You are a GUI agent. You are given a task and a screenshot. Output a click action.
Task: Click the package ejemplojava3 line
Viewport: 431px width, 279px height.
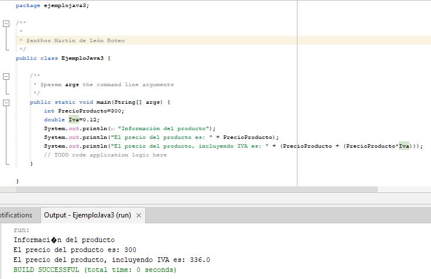click(x=52, y=5)
